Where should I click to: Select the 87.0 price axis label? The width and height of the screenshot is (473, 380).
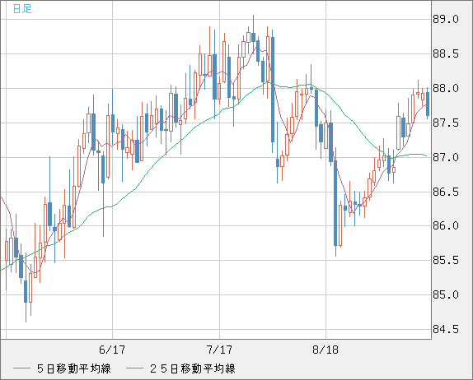pos(446,157)
